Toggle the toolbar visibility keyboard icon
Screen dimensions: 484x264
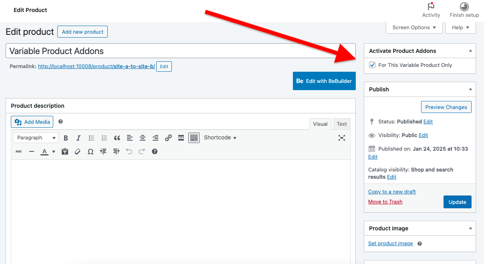(x=194, y=138)
